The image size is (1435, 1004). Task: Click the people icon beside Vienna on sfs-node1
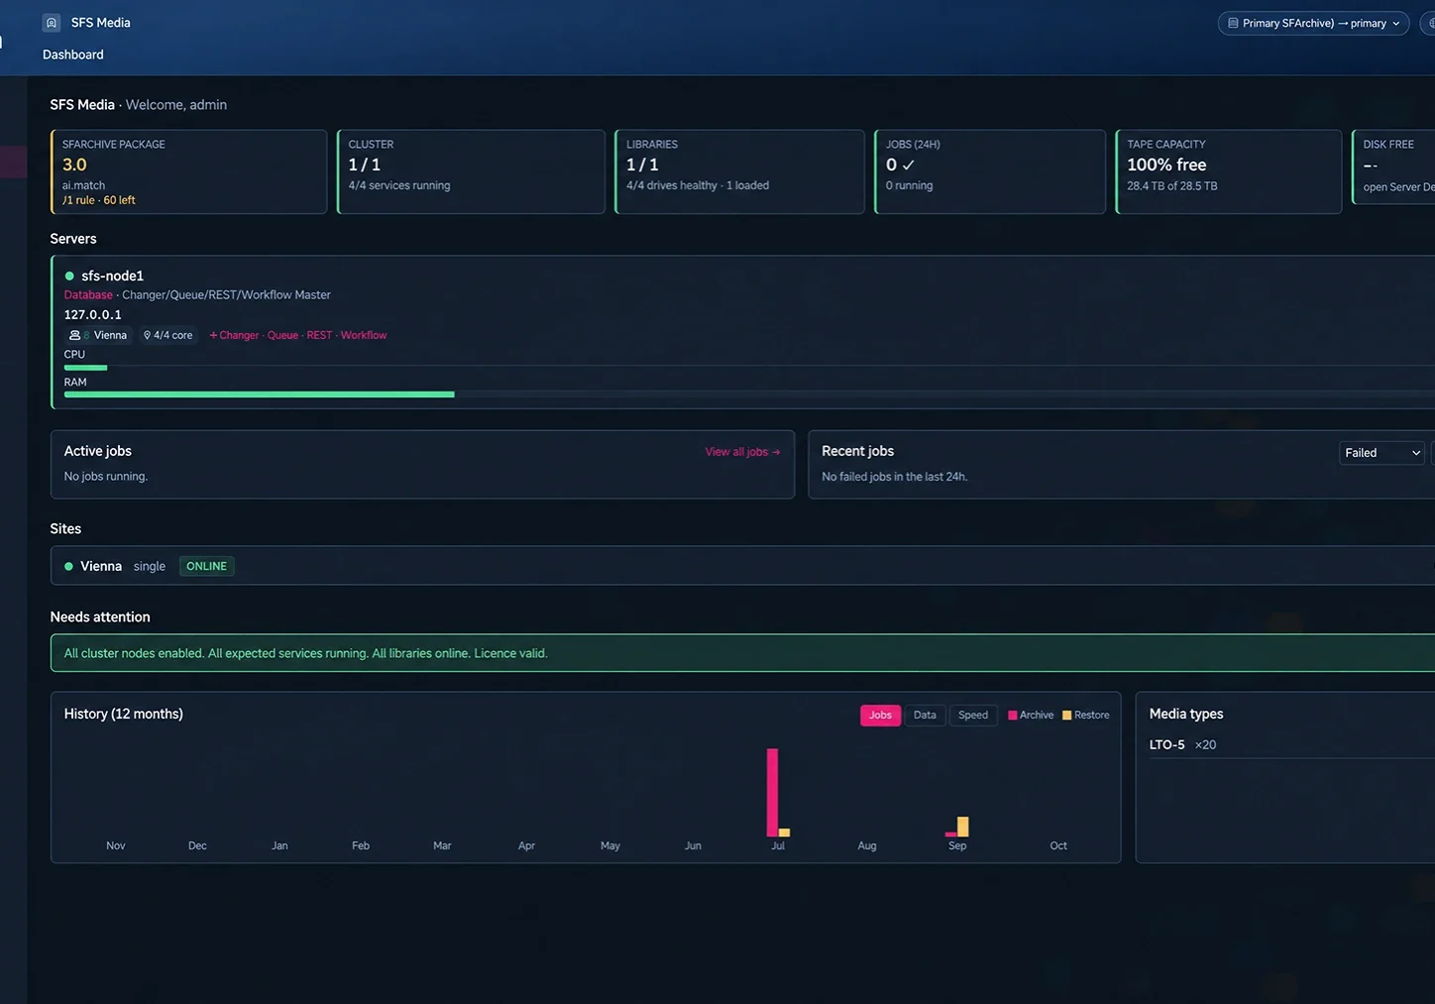(x=74, y=335)
